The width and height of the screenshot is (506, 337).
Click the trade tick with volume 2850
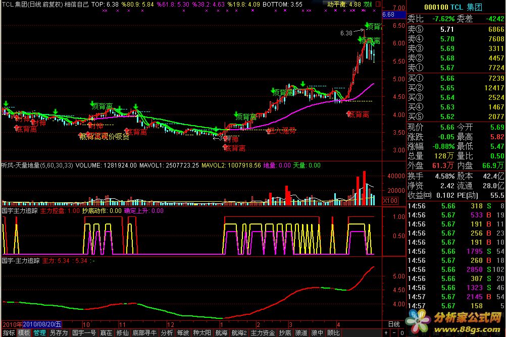(x=456, y=269)
